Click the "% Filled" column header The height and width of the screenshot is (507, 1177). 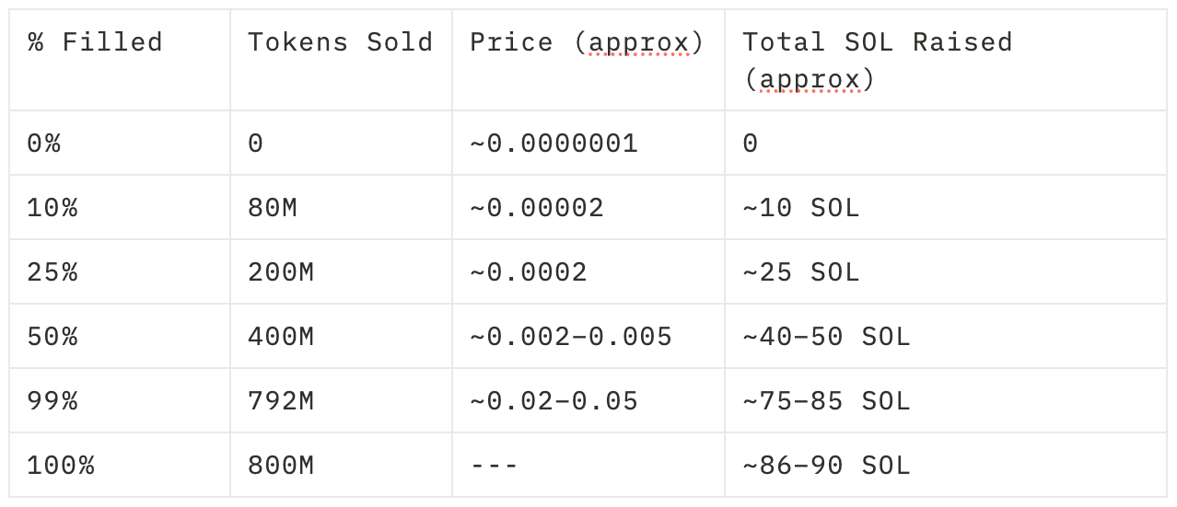95,42
